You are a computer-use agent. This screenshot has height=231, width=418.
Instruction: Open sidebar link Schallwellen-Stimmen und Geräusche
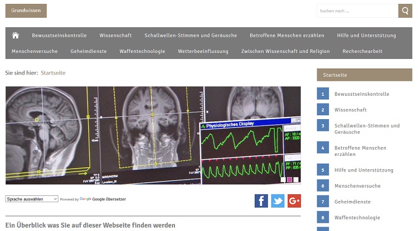(367, 129)
